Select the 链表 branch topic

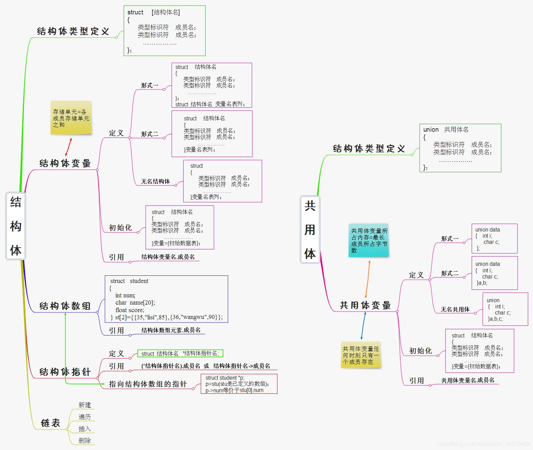(x=50, y=423)
